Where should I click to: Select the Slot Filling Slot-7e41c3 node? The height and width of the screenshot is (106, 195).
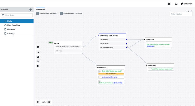[109, 36]
